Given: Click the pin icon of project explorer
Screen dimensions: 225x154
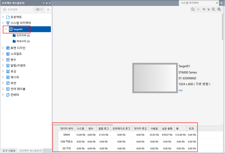Looking at the screenshot, I should 47,3.
